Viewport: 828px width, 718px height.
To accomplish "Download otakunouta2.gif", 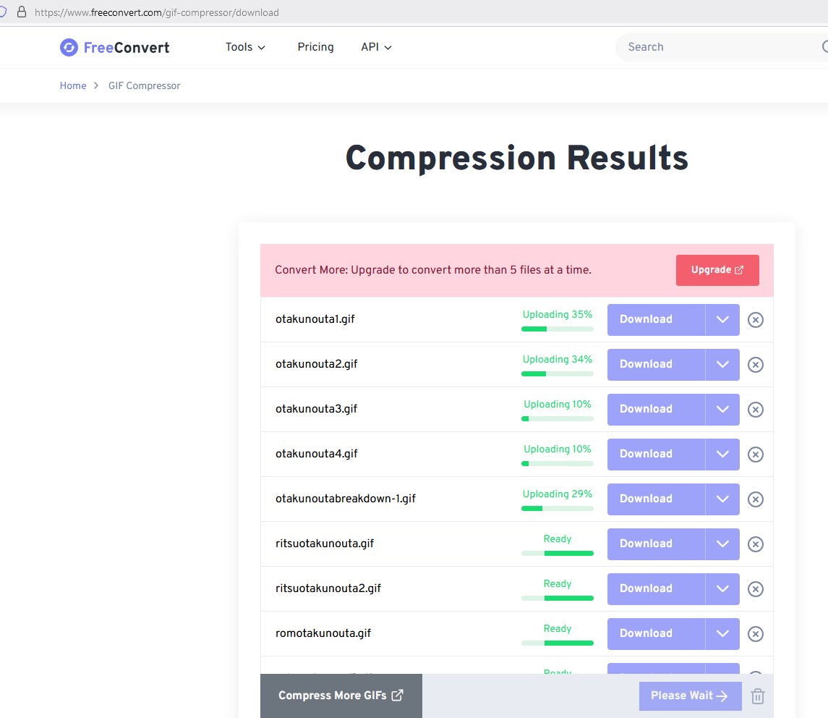I will point(656,365).
